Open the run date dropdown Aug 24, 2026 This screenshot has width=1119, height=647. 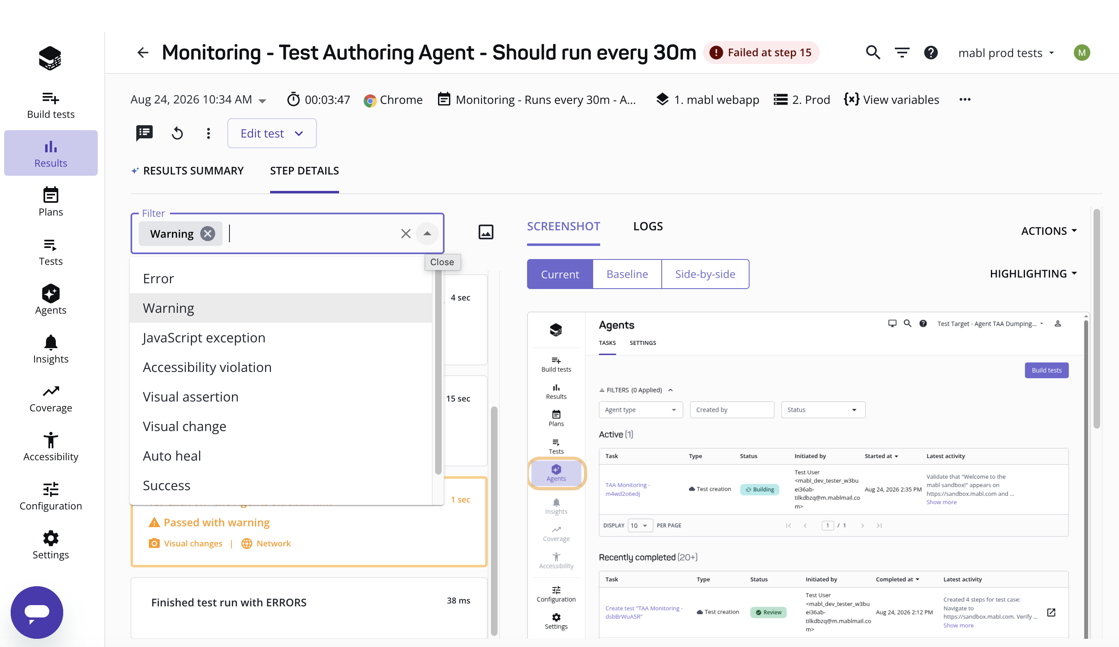pyautogui.click(x=198, y=99)
